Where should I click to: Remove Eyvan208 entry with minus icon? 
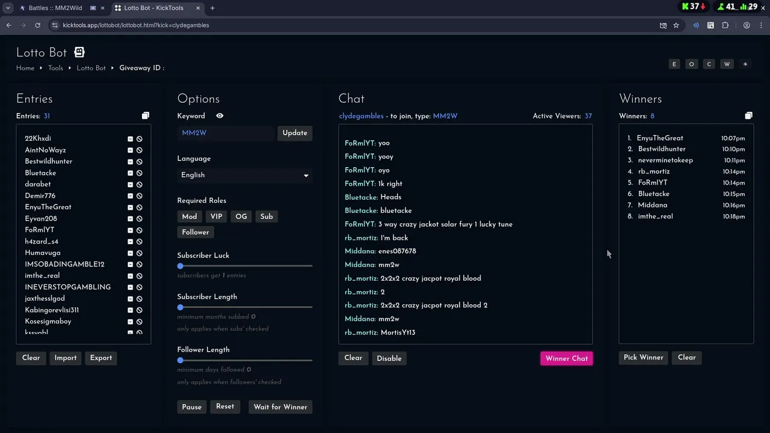[x=130, y=219]
